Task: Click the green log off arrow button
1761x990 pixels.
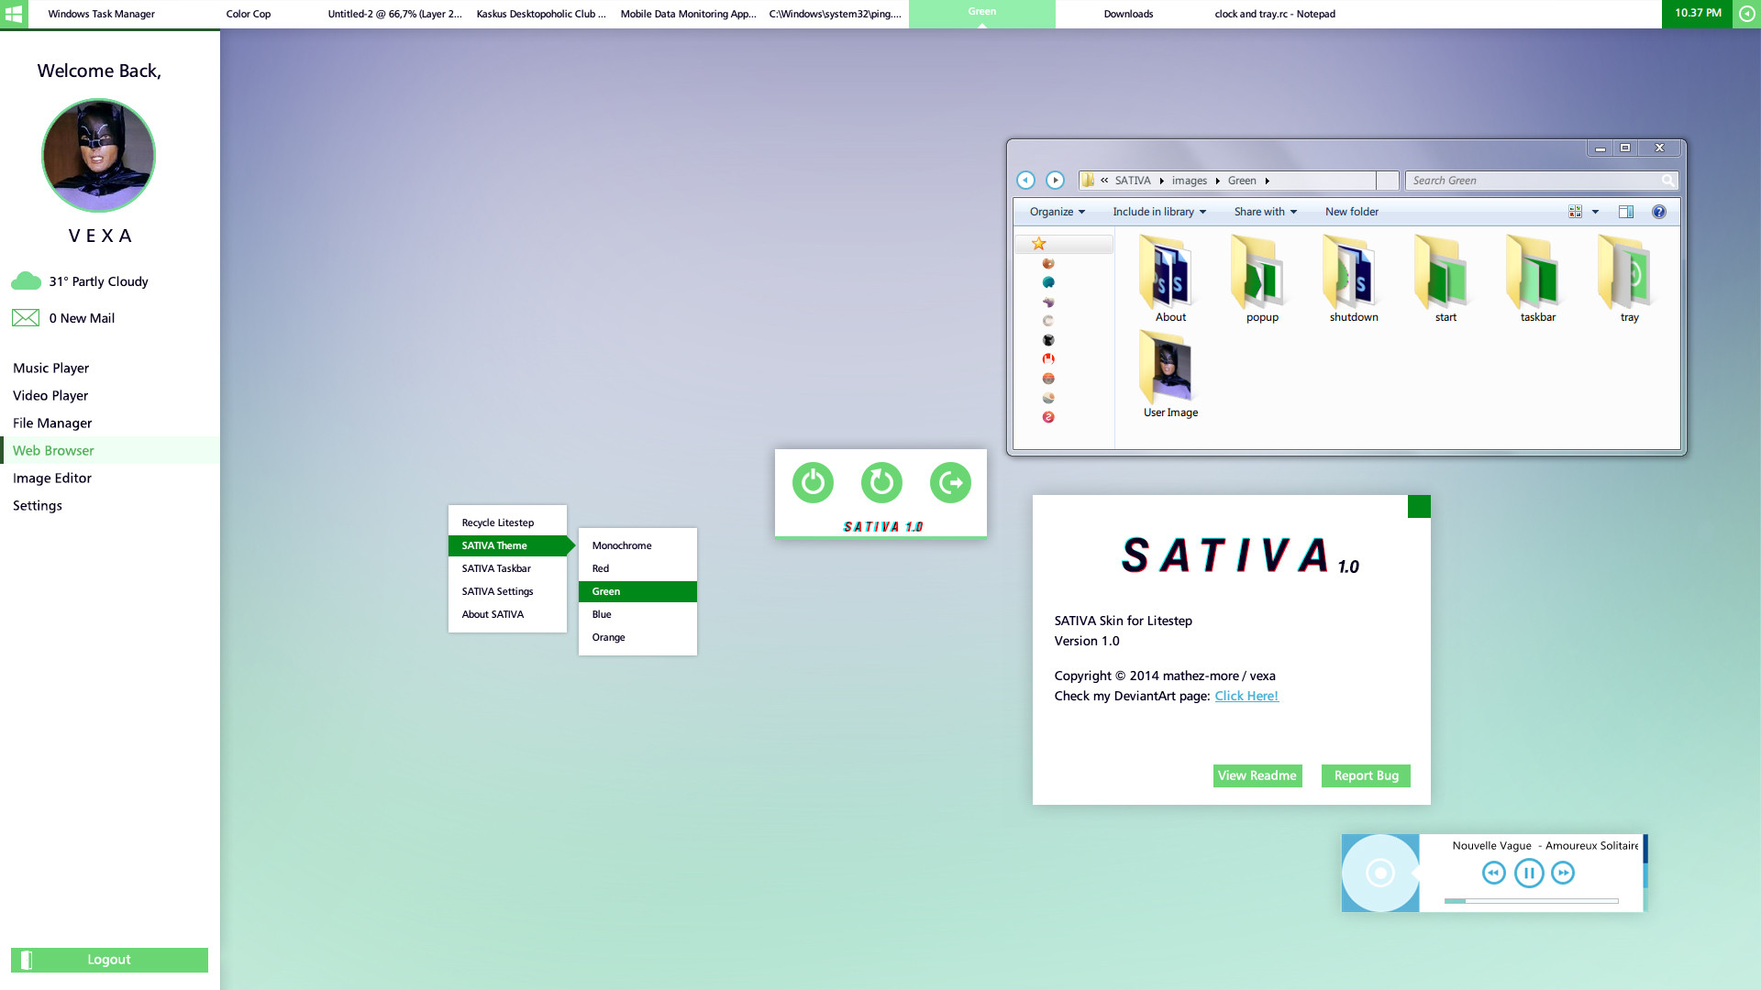Action: point(950,482)
